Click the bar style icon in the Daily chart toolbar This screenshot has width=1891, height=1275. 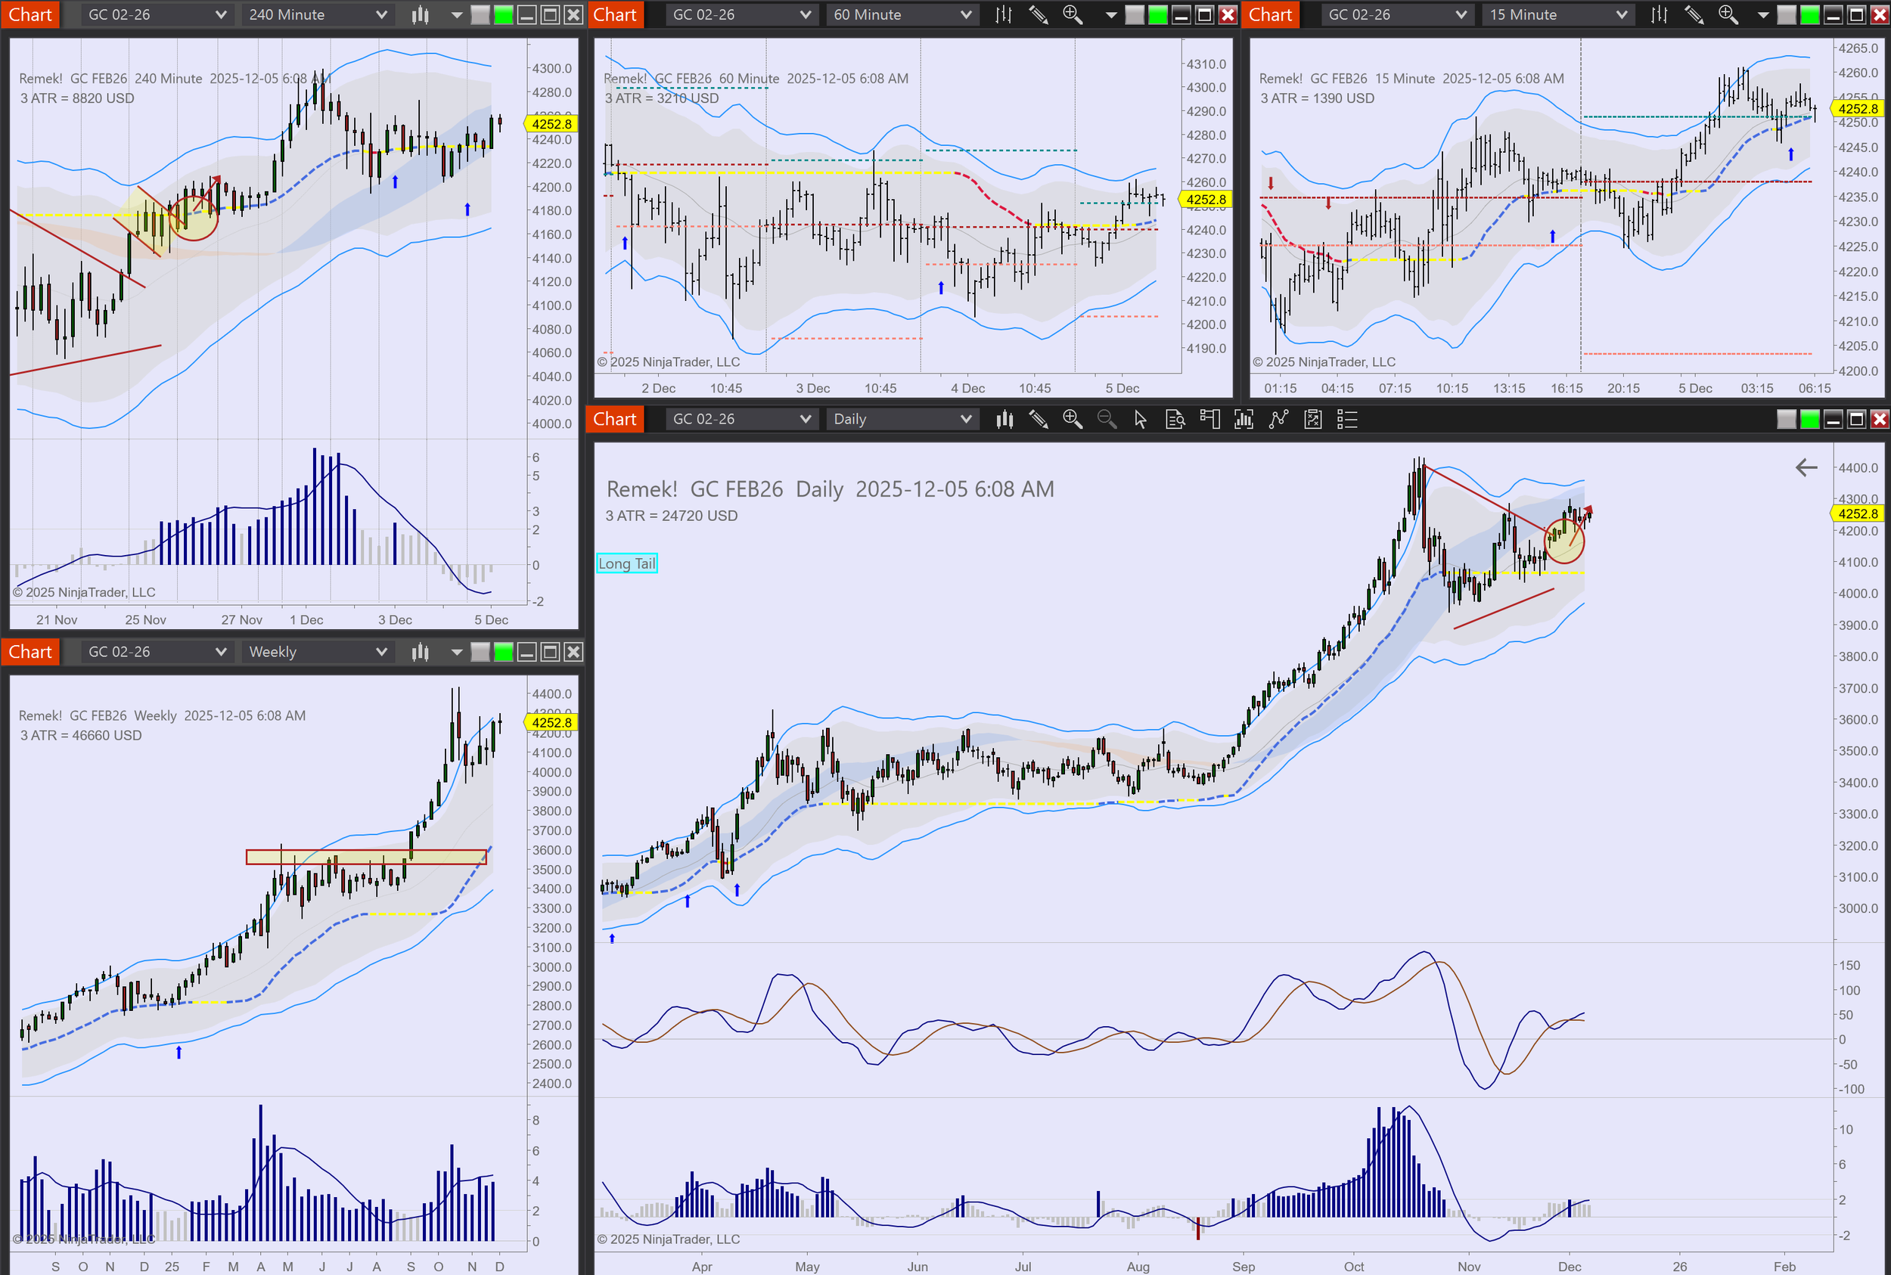pyautogui.click(x=1004, y=419)
